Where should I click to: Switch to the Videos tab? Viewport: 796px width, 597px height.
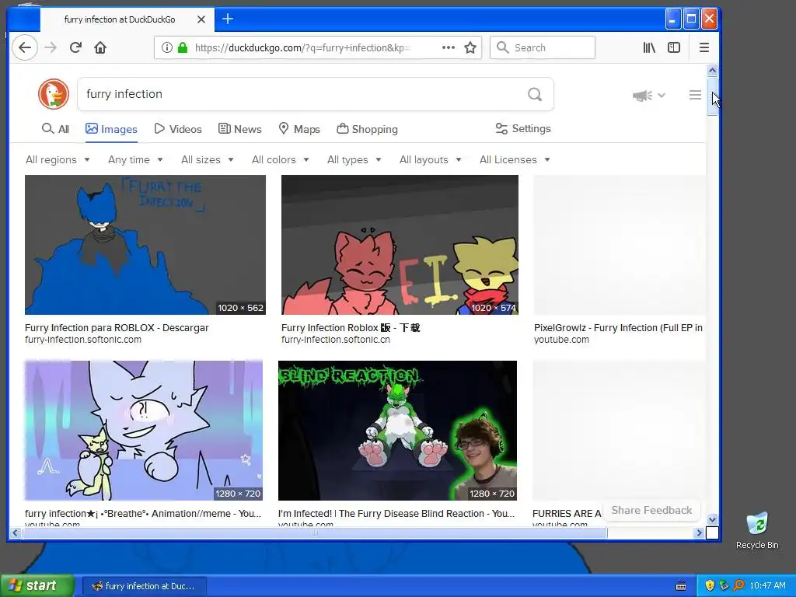click(x=178, y=129)
